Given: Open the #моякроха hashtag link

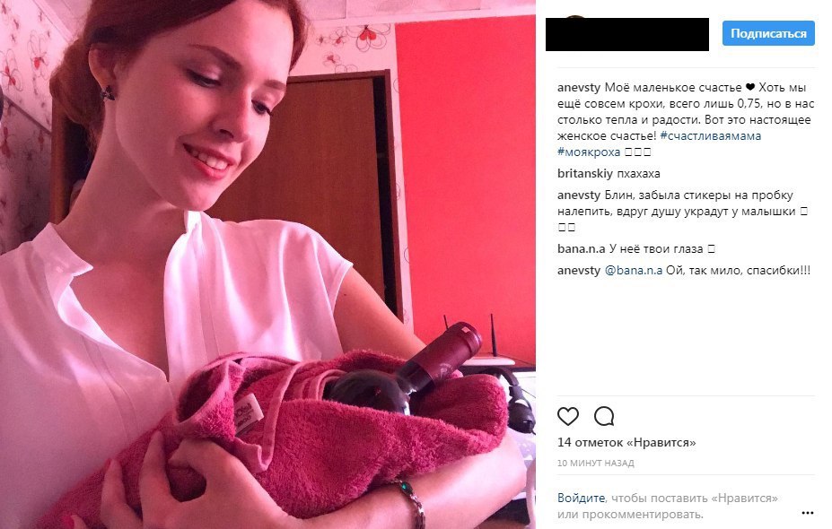Looking at the screenshot, I should coord(589,152).
